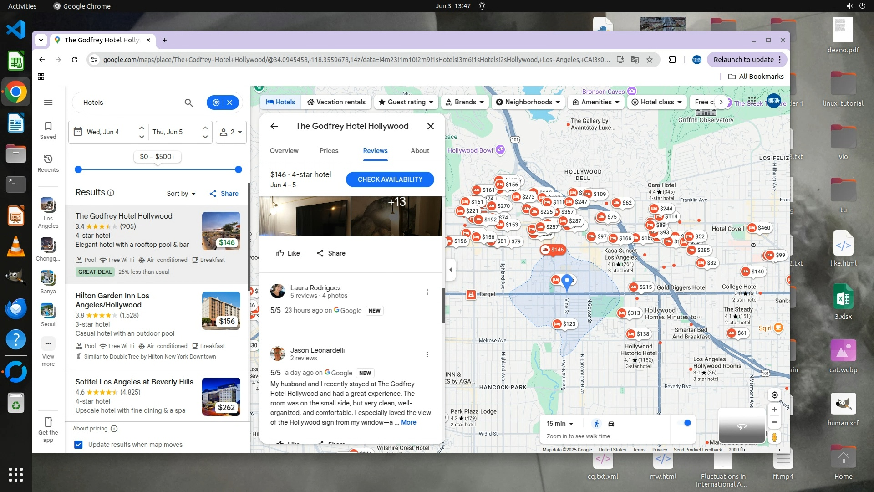Viewport: 874px width, 492px height.
Task: Open options menu for Laura Rodriguez review
Action: [x=427, y=292]
